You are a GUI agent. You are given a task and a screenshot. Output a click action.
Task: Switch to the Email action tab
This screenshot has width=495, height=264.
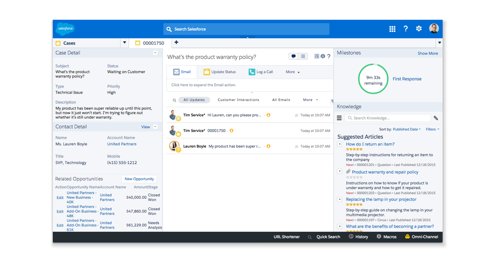[181, 72]
